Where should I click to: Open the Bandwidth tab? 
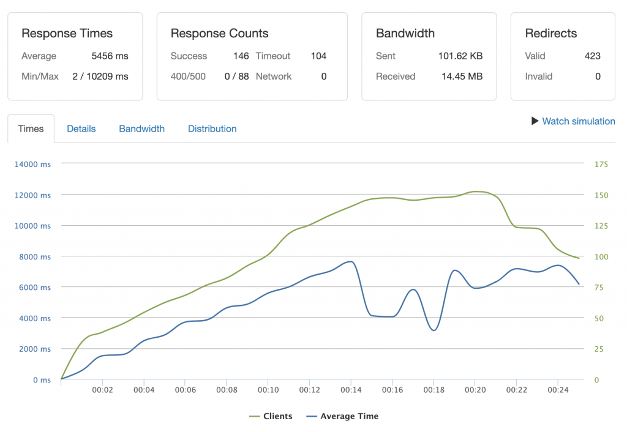141,128
